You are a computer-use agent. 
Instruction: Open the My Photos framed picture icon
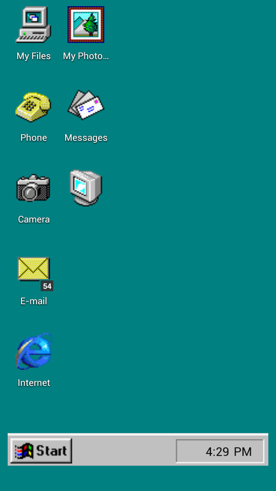pyautogui.click(x=86, y=25)
